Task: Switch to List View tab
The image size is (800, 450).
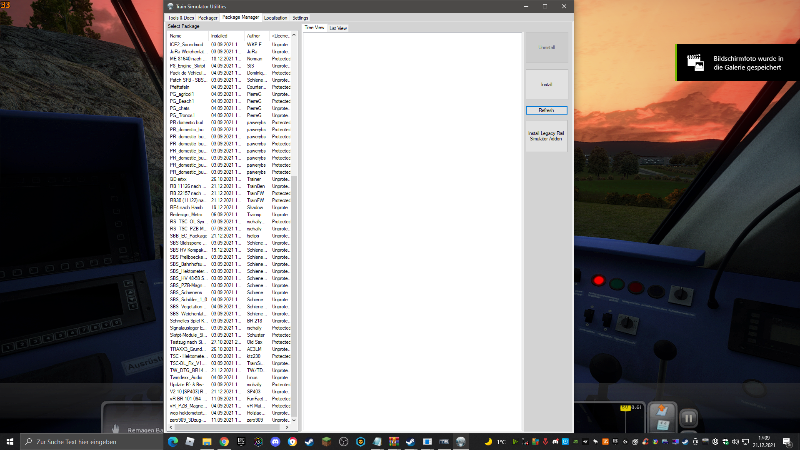Action: [338, 28]
